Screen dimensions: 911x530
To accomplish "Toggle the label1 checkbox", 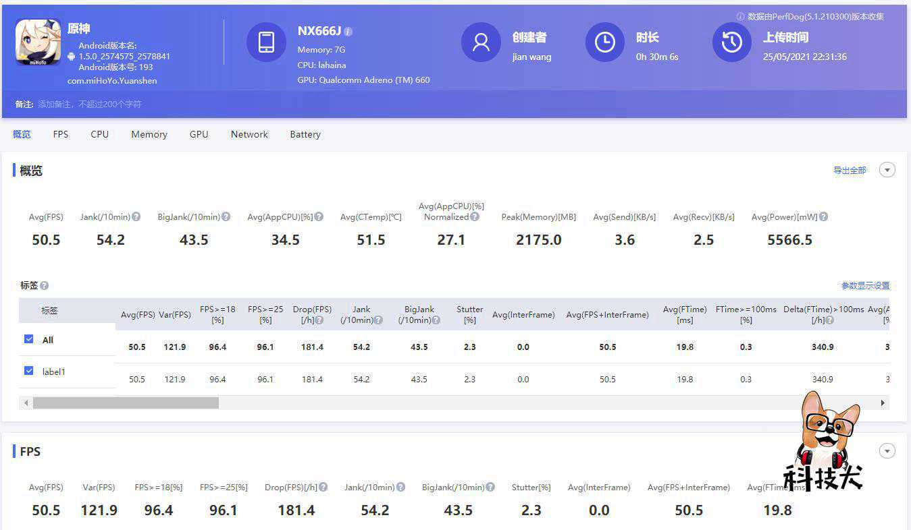I will pyautogui.click(x=29, y=371).
